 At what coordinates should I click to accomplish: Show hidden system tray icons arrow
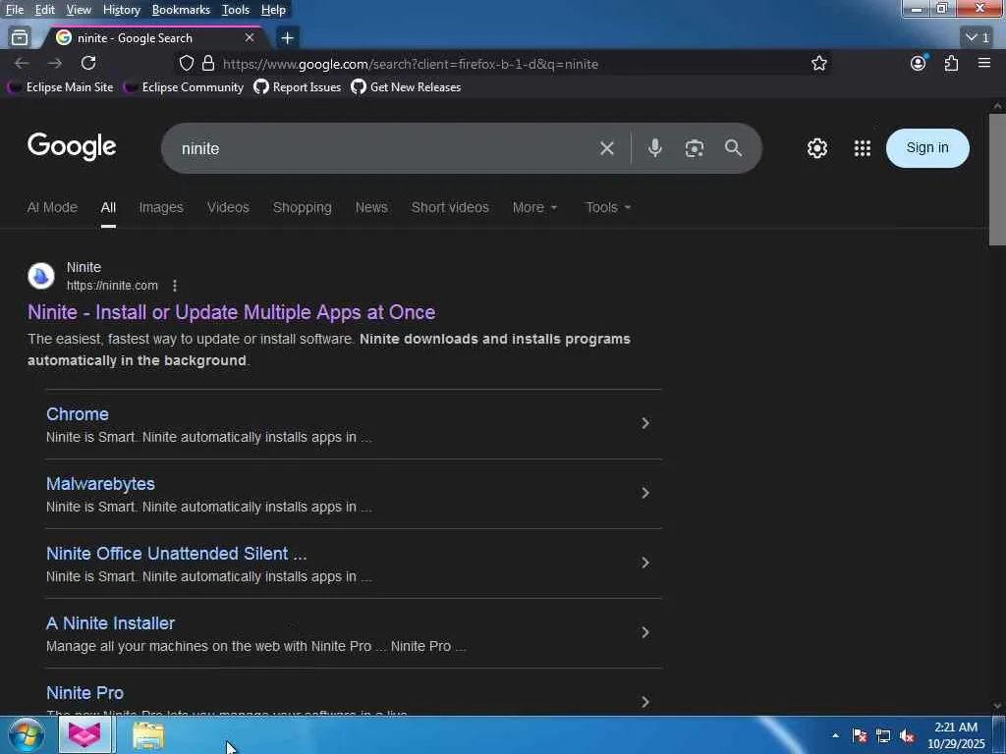coord(835,735)
